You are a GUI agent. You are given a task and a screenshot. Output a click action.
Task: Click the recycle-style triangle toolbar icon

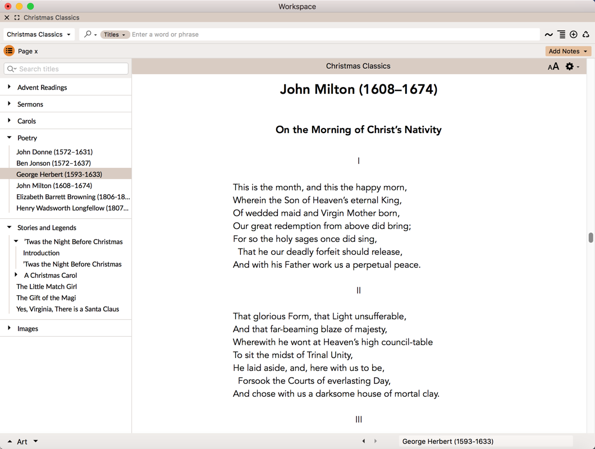(586, 35)
